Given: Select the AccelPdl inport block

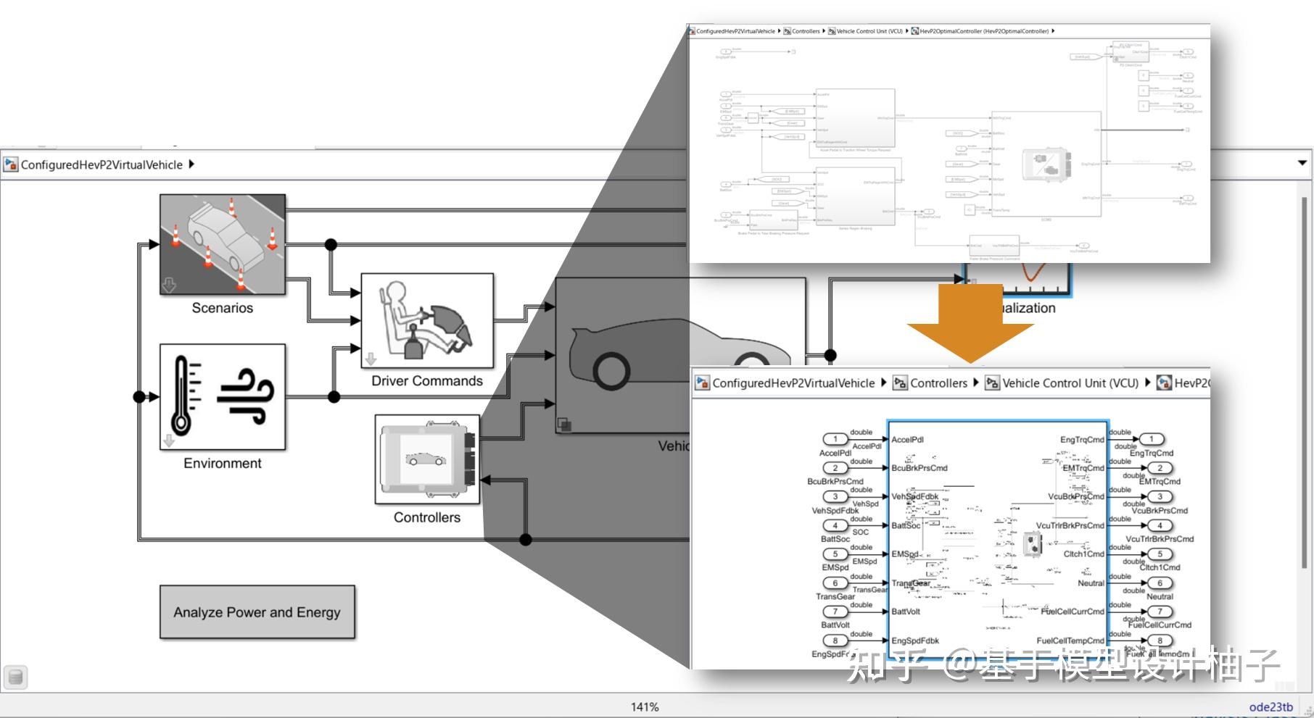Looking at the screenshot, I should (x=835, y=439).
